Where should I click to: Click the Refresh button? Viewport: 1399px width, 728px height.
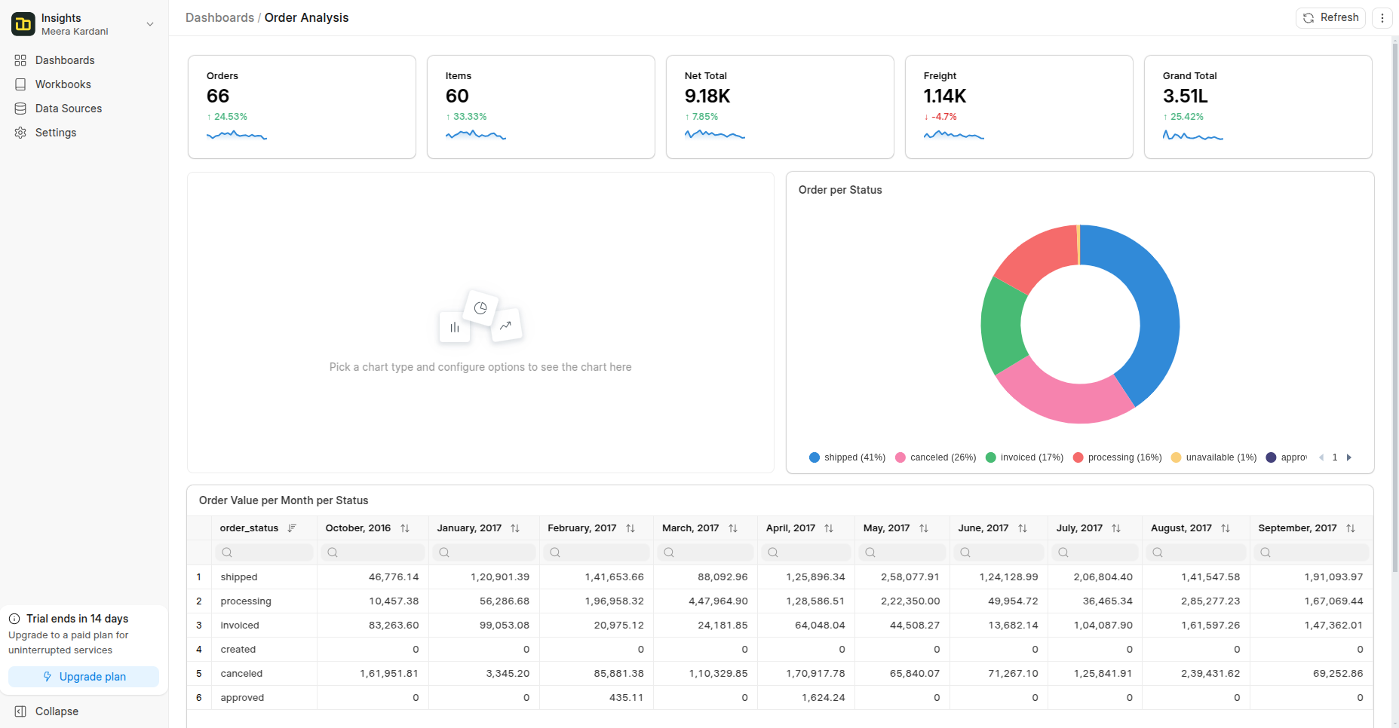click(x=1330, y=18)
